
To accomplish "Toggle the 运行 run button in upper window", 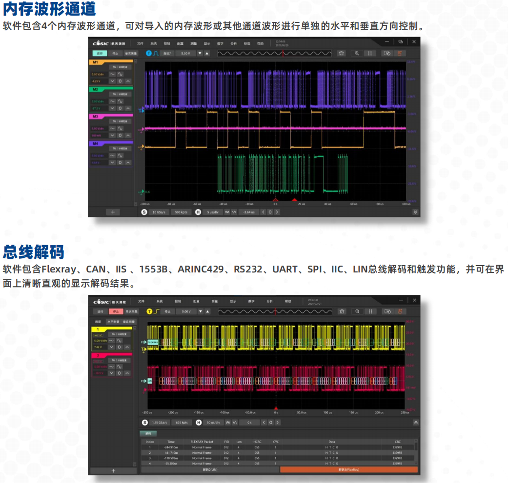I will [x=100, y=53].
